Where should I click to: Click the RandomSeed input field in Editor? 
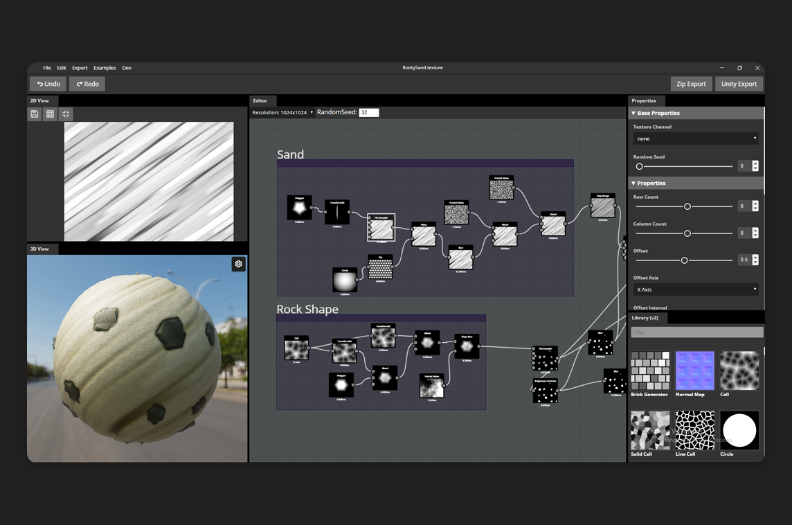(x=369, y=112)
